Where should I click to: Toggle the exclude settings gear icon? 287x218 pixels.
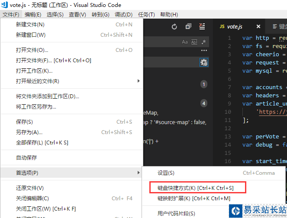(204, 62)
